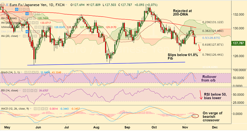This screenshot has height=131, width=247.
Task: Click the plus icon for MA (5, close)
Action: [31, 18]
